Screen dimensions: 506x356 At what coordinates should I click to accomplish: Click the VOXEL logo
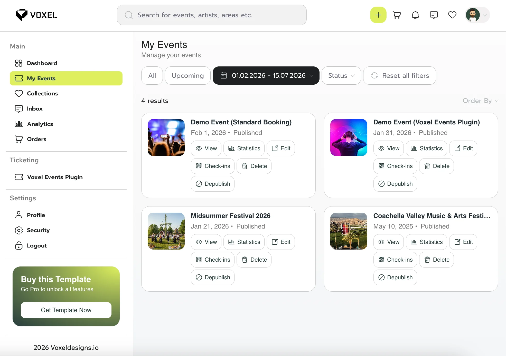(x=36, y=15)
